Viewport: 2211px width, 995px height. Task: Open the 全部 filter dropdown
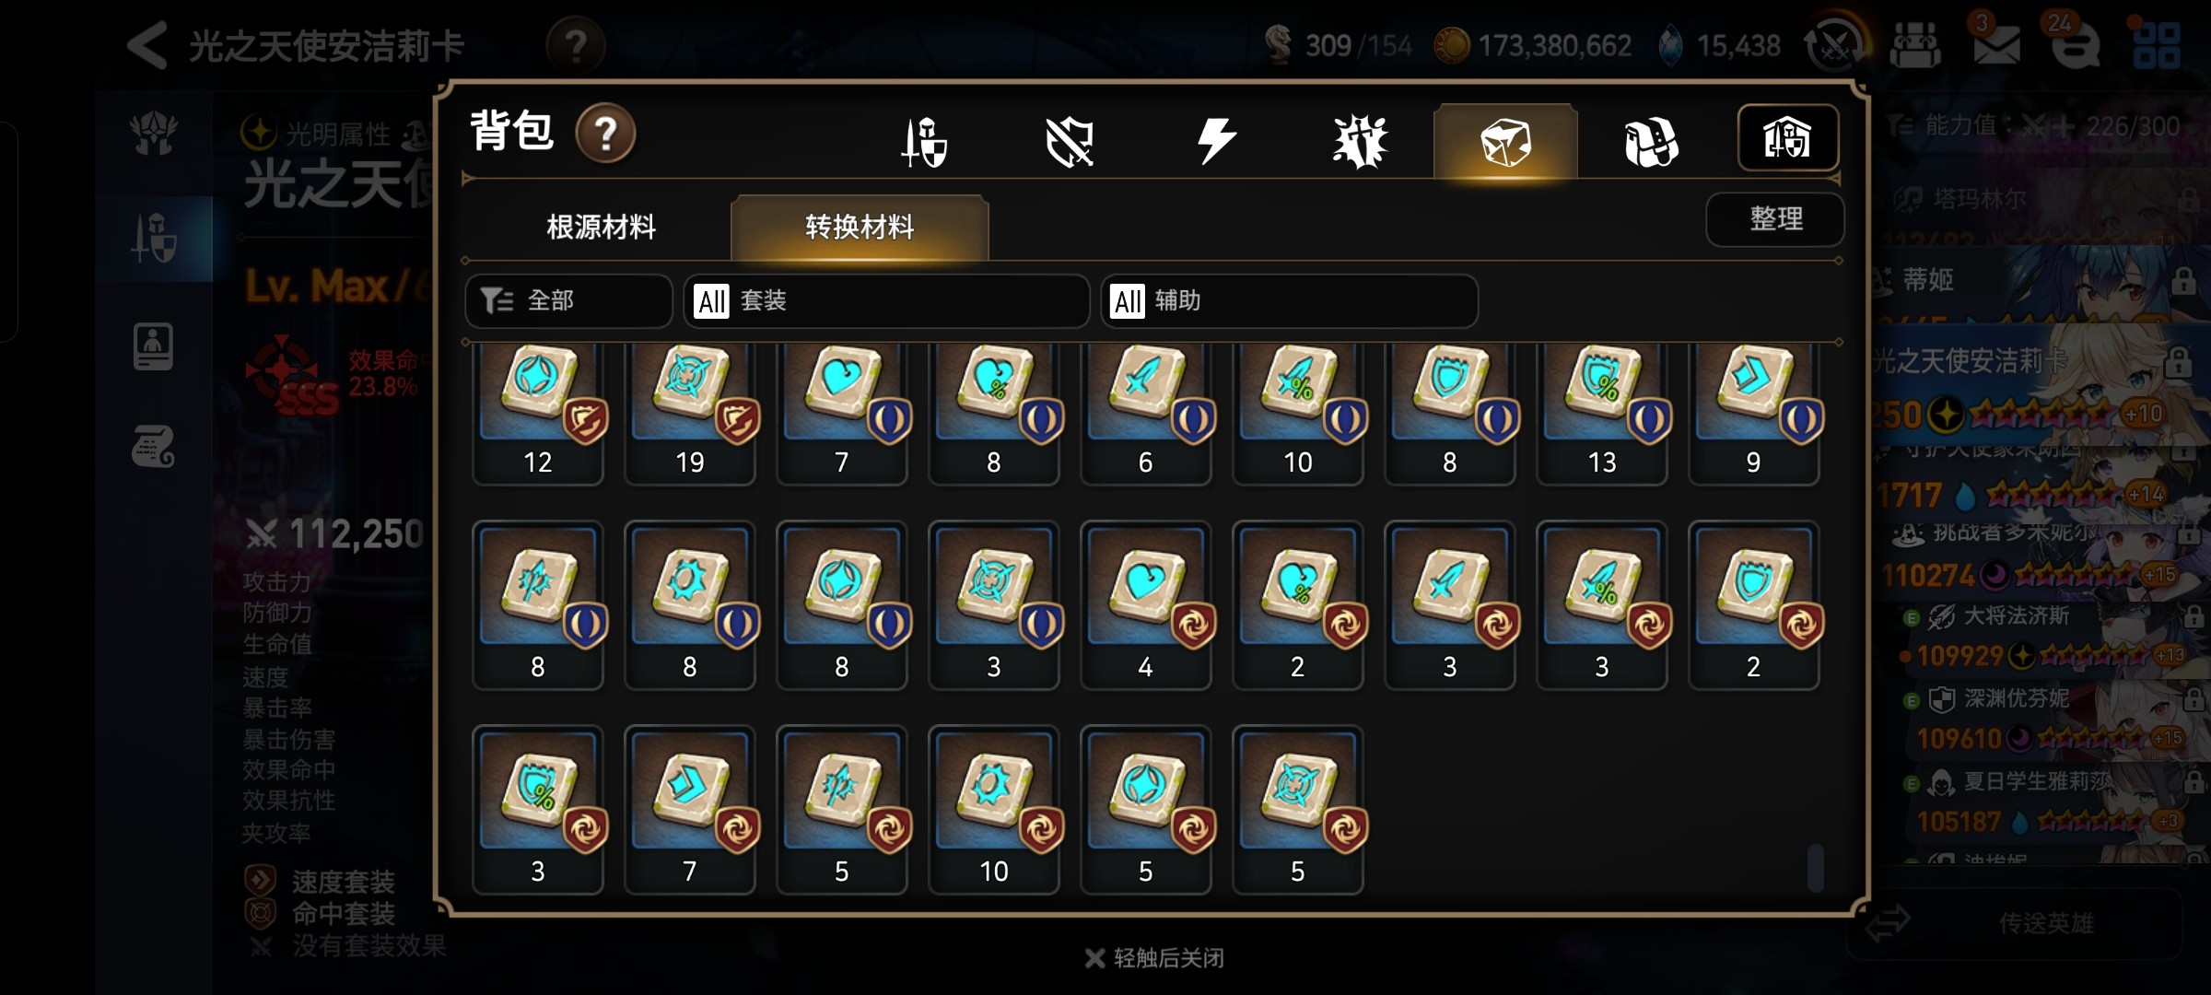point(568,300)
